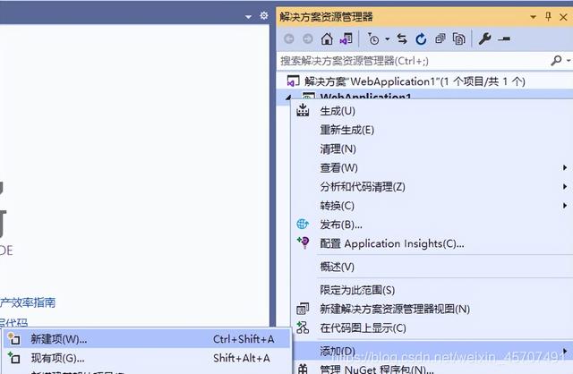Choose 新建解决方案资源管理器视图(N)
The height and width of the screenshot is (374, 573).
point(432,309)
